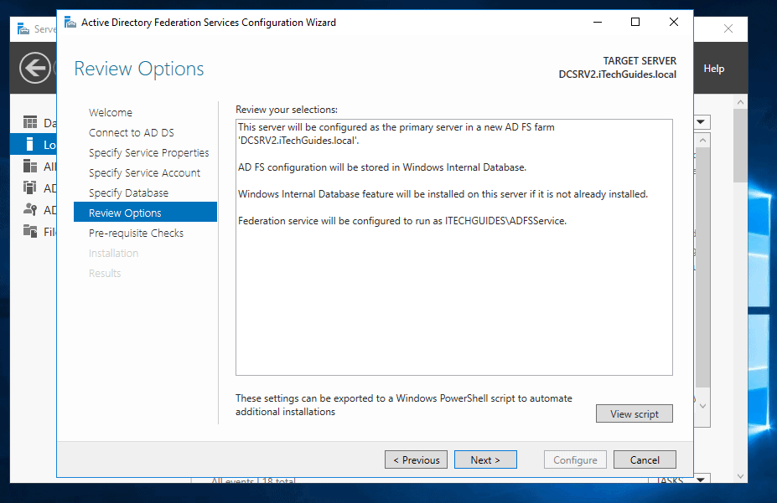Open the events filter dropdown arrow
Viewport: 777px width, 503px height.
[699, 121]
